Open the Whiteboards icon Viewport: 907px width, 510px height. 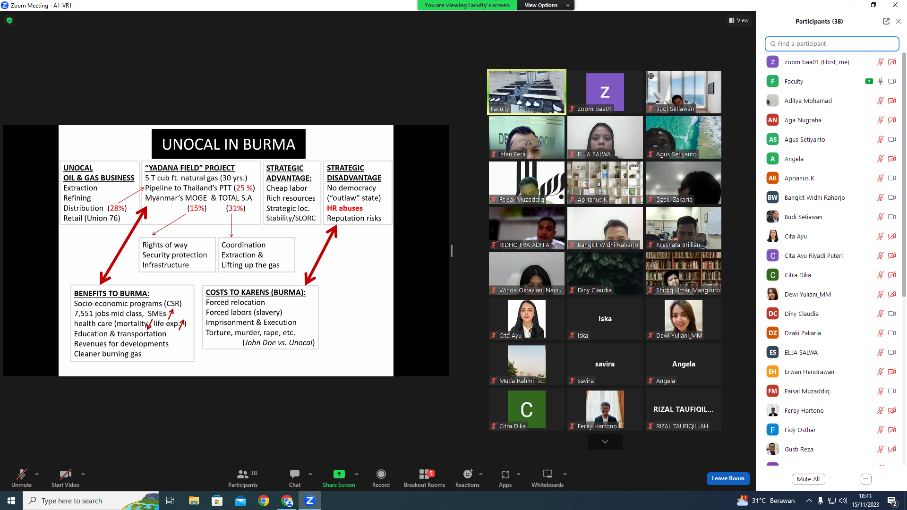(x=548, y=474)
